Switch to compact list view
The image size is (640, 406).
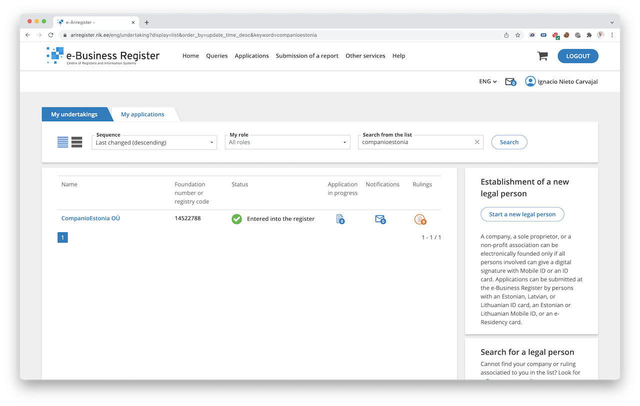click(62, 142)
